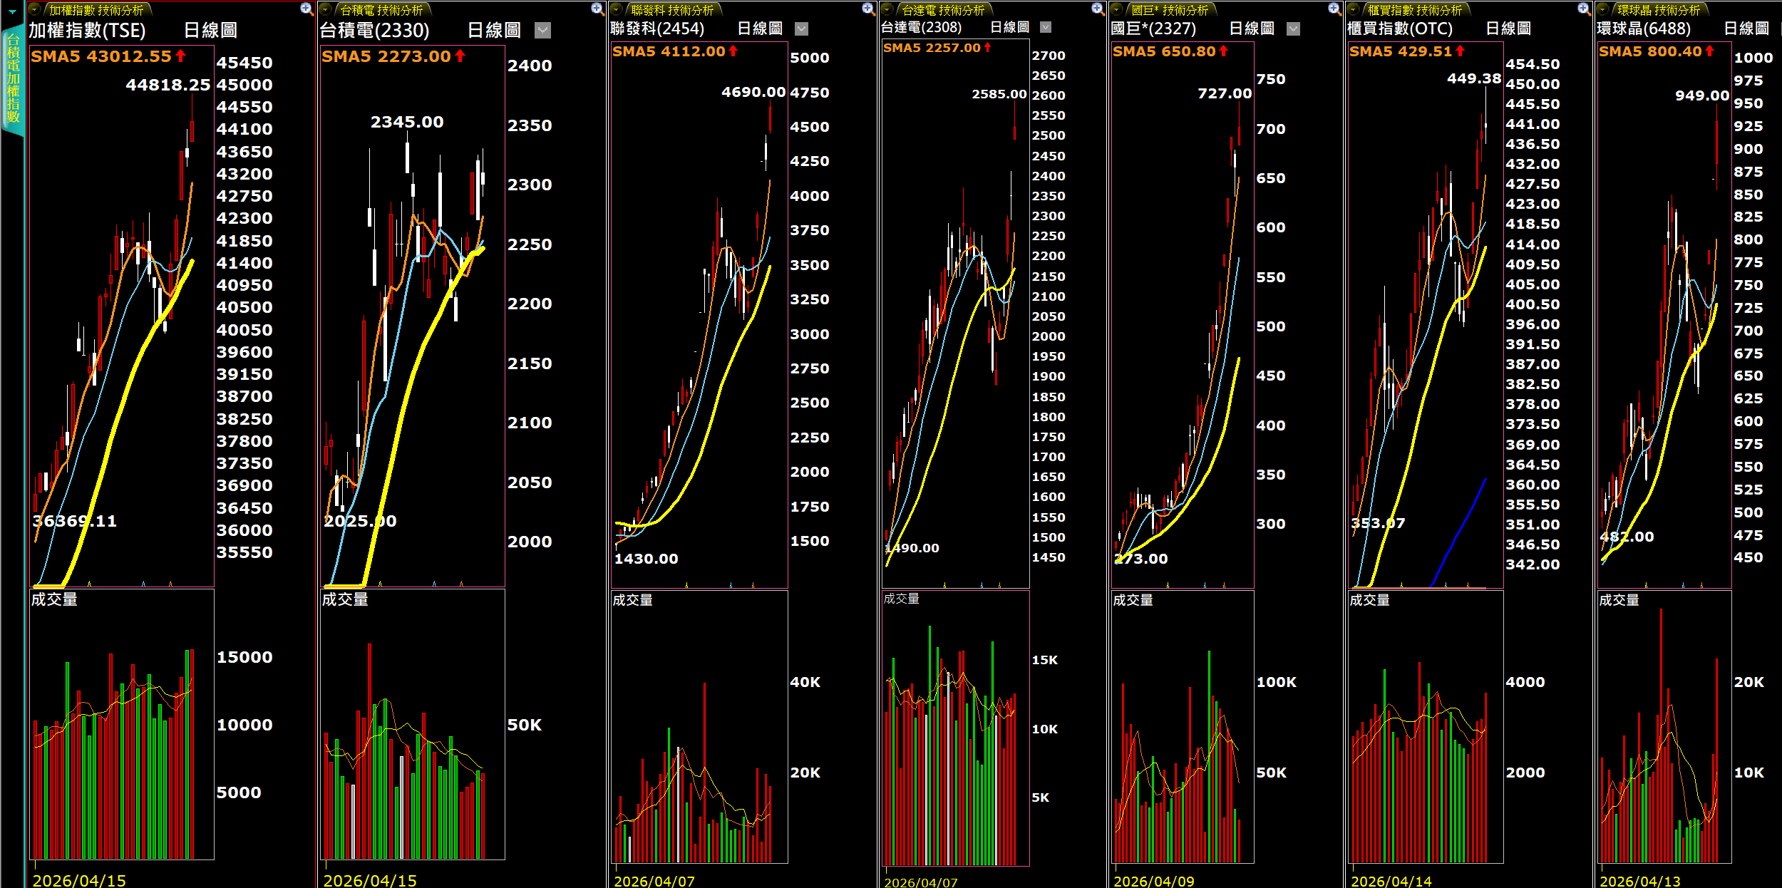The width and height of the screenshot is (1782, 888).
Task: Select the 環球晶(6488) title text
Action: coord(1644,29)
